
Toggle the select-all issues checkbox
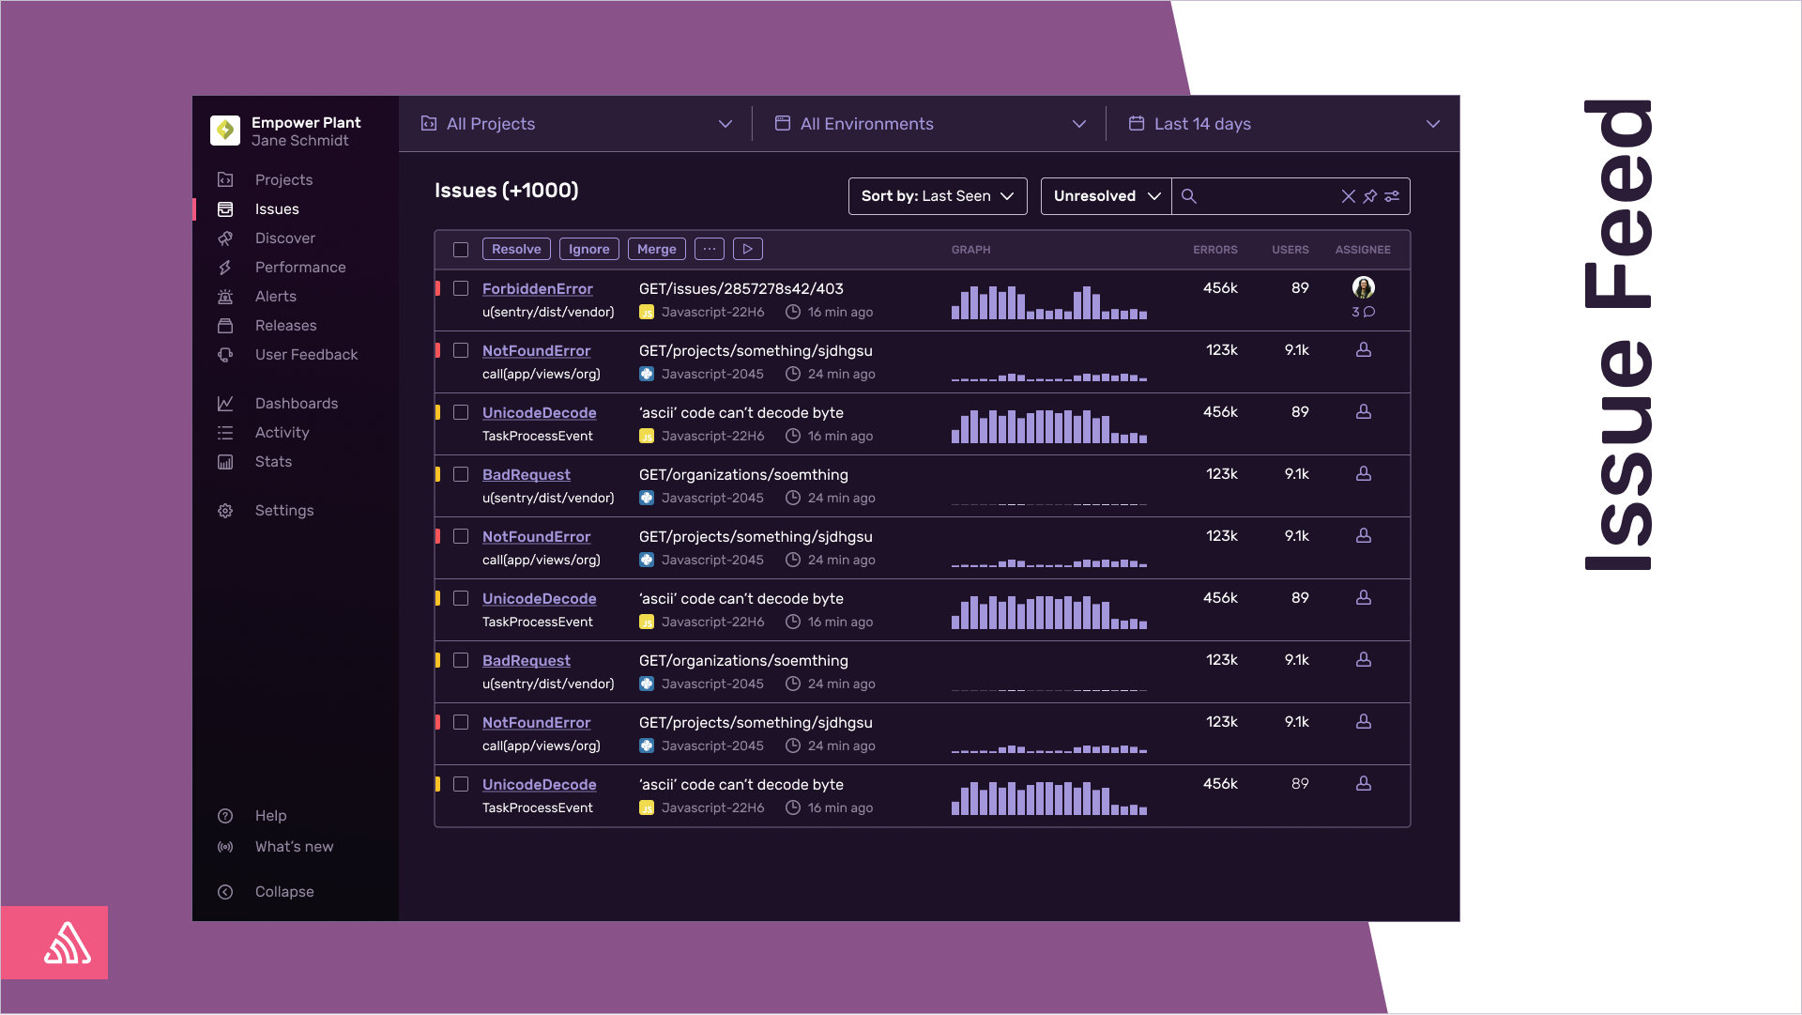point(461,250)
